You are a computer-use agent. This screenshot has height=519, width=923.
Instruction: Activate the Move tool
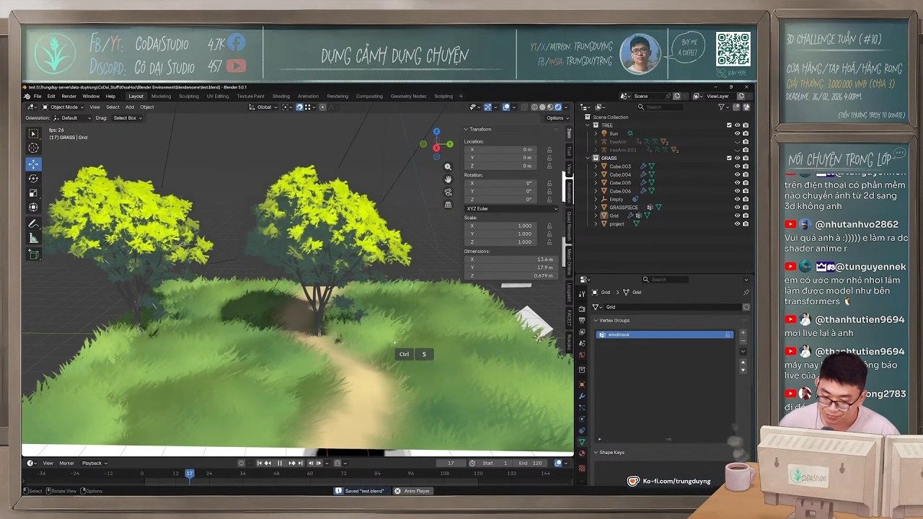33,164
